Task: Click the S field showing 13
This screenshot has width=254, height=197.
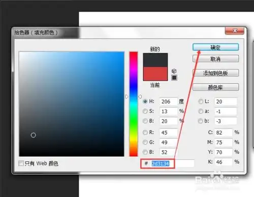Action: pyautogui.click(x=169, y=111)
